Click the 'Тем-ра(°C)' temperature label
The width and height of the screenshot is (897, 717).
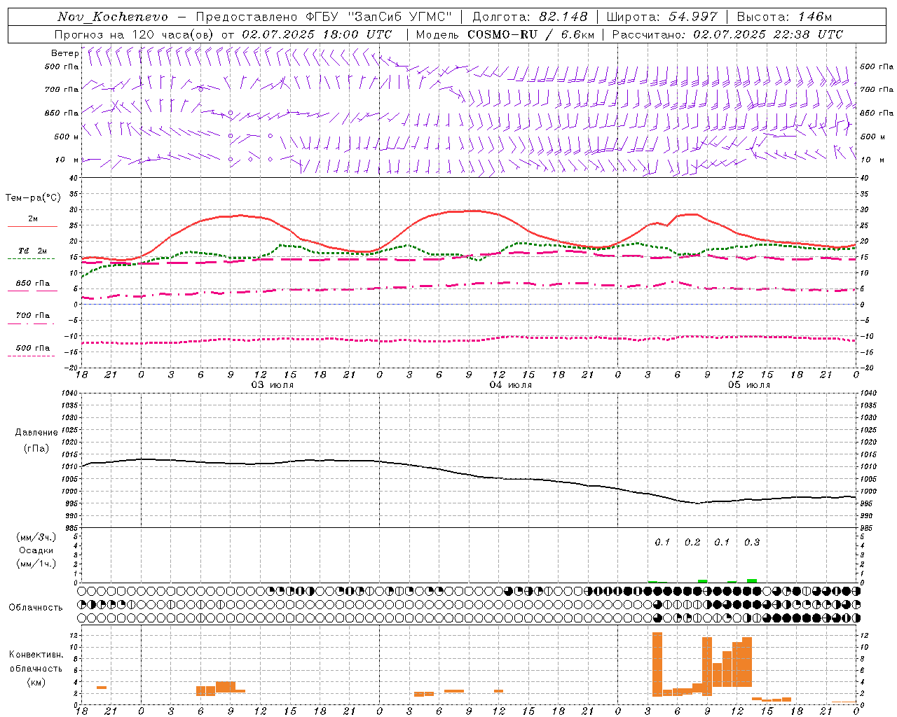tap(33, 198)
